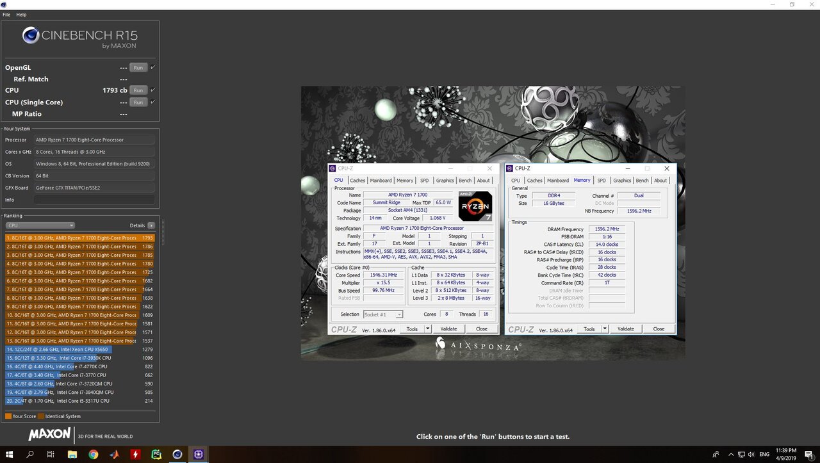This screenshot has width=820, height=463.
Task: Select ranking row Intel Core i7-4770K
Action: [80, 366]
